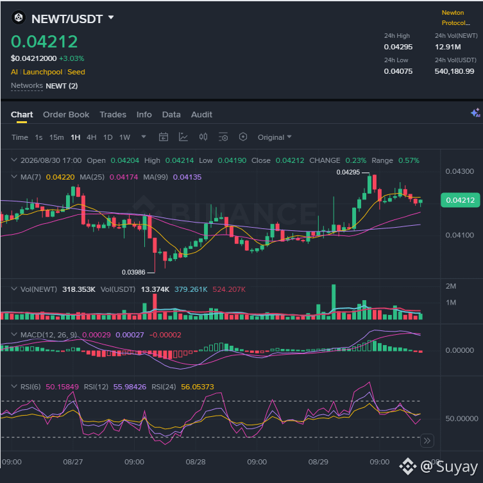The height and width of the screenshot is (483, 483).
Task: Click the MA(25) value 0.04174
Action: point(124,177)
